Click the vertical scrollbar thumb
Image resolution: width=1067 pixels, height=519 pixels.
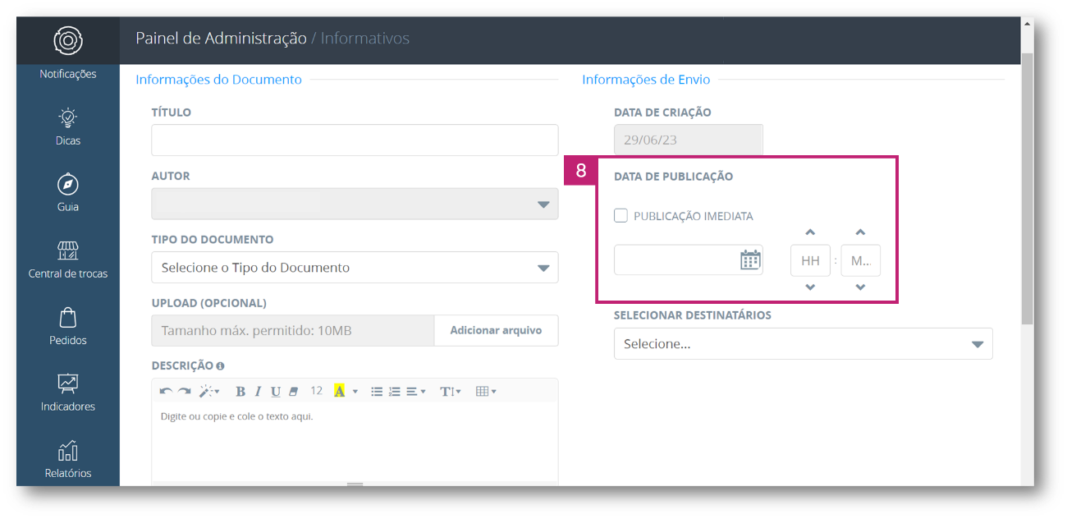[x=1028, y=189]
